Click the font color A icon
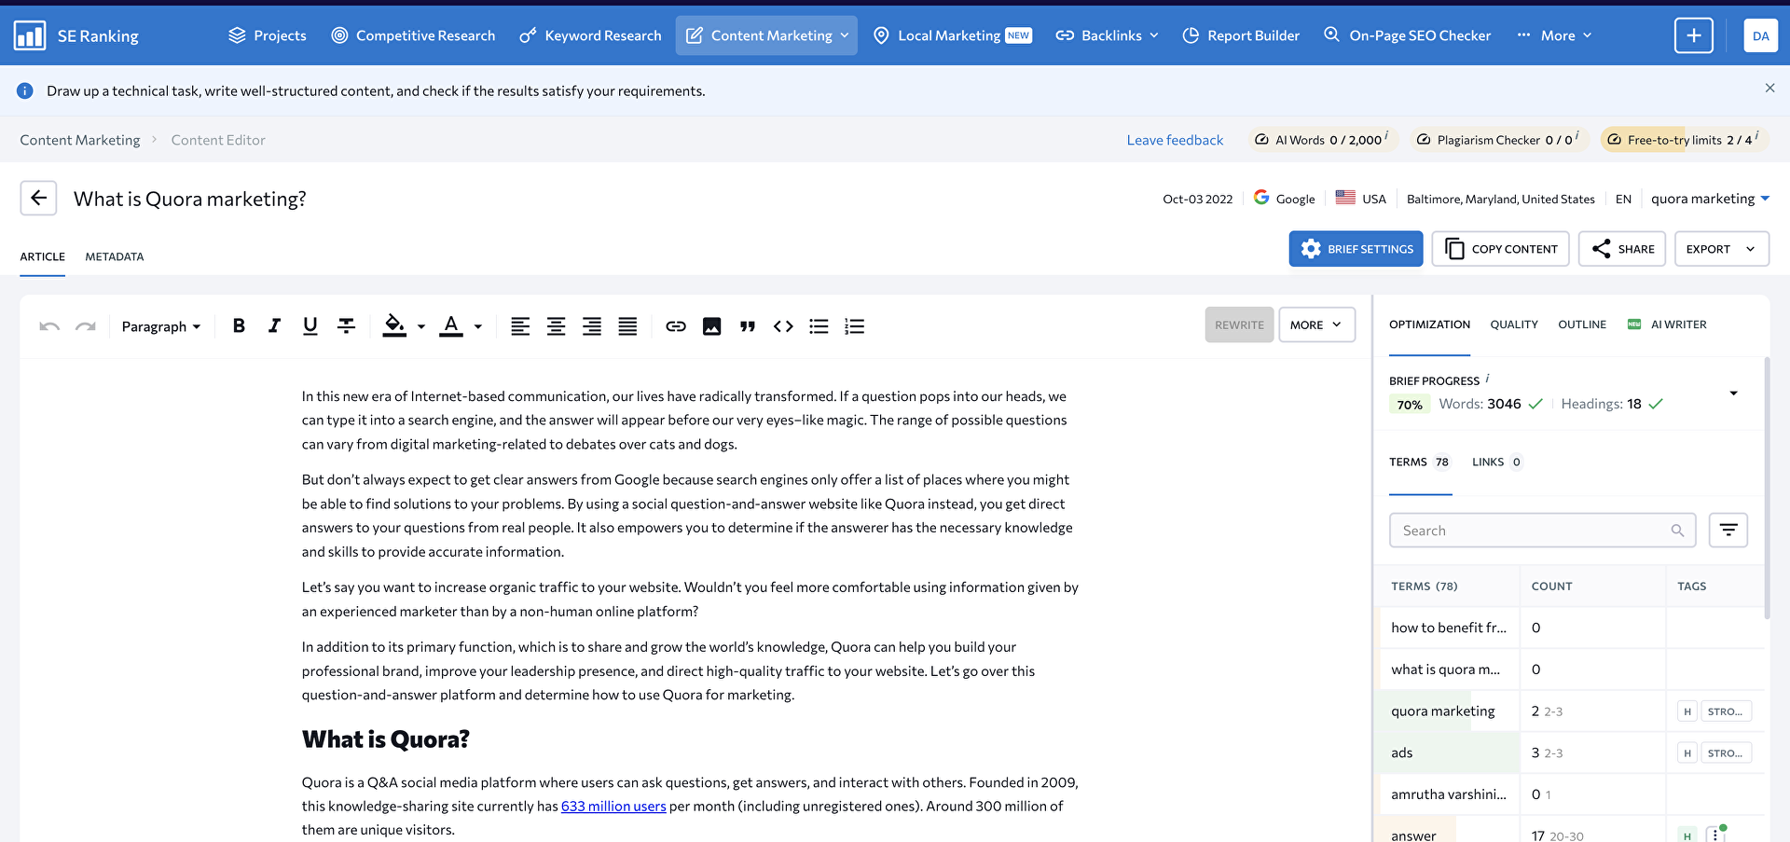1790x842 pixels. coord(451,325)
